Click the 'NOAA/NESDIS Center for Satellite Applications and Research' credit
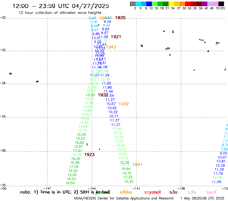The width and height of the screenshot is (228, 201). 124,199
